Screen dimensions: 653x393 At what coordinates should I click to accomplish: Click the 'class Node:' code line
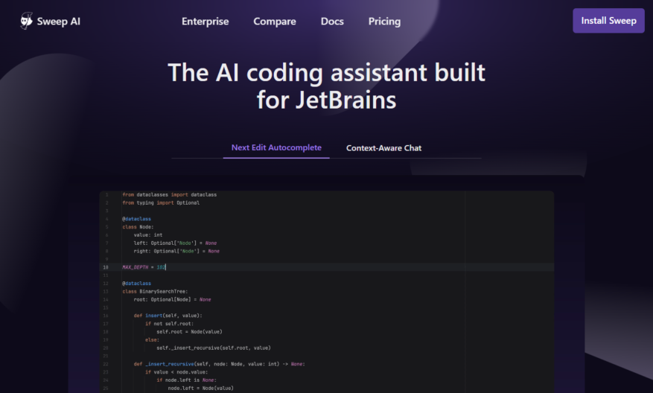click(138, 227)
